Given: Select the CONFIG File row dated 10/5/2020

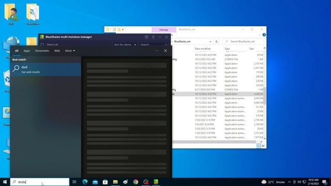Looking at the screenshot, I should [217, 59].
